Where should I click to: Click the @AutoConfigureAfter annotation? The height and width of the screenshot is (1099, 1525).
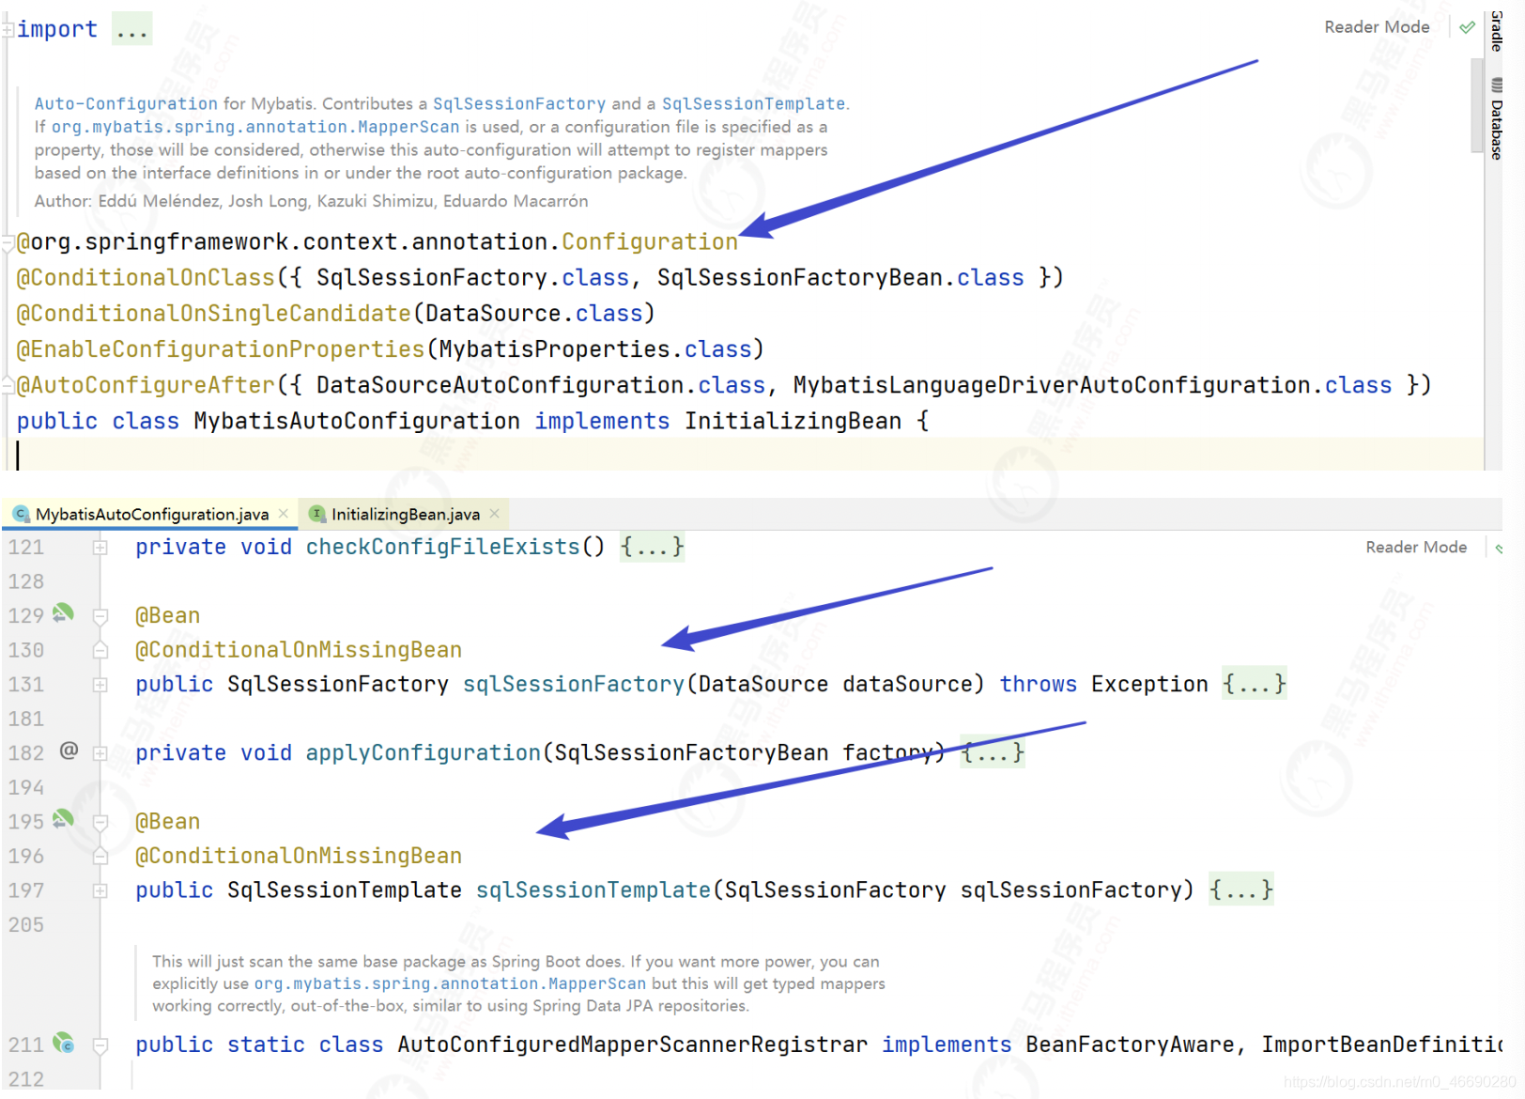(x=146, y=385)
